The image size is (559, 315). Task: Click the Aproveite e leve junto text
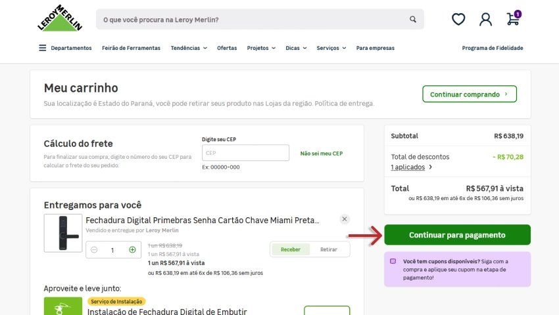(82, 288)
